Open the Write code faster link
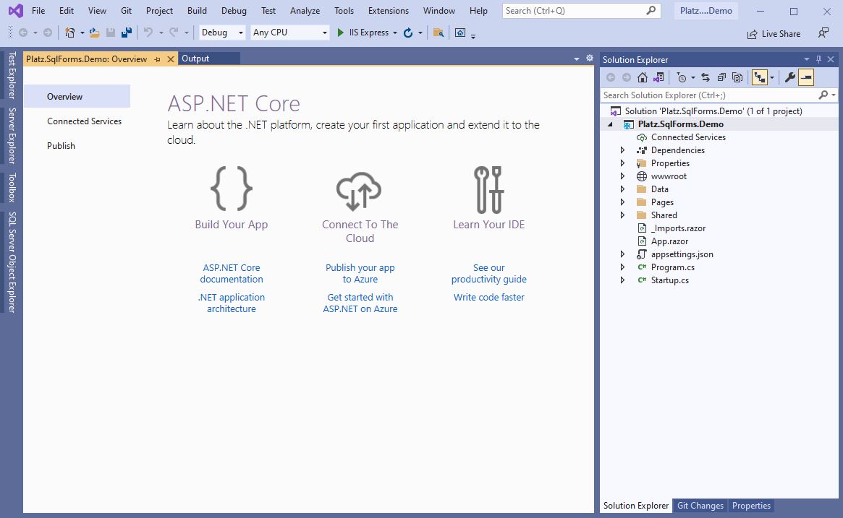 coord(488,298)
